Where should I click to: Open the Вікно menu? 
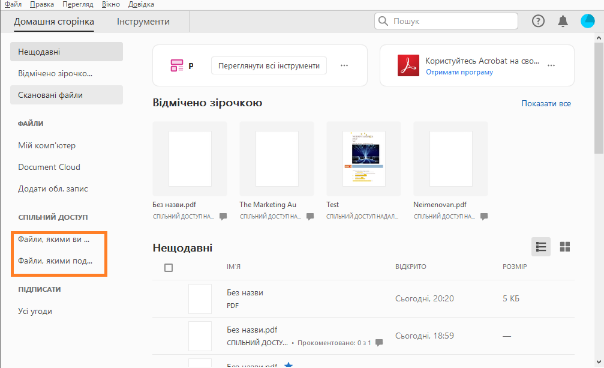(x=111, y=4)
